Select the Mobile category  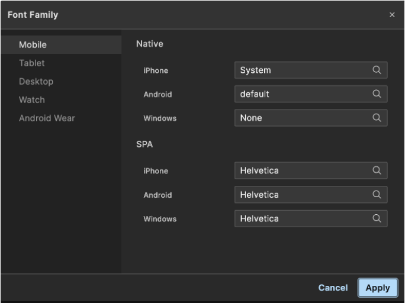point(33,45)
